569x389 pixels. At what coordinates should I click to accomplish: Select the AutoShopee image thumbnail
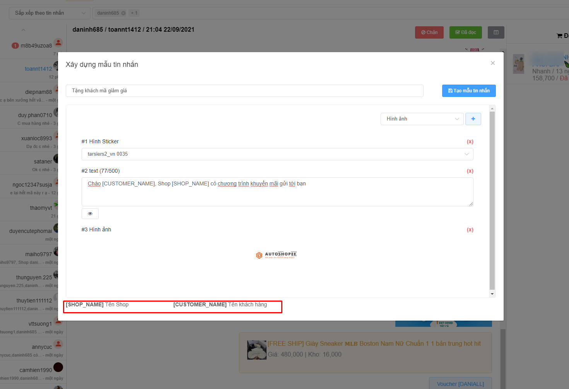click(x=276, y=255)
